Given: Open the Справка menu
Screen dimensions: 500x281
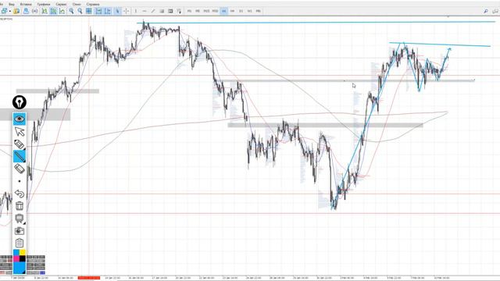Looking at the screenshot, I should click(x=93, y=4).
